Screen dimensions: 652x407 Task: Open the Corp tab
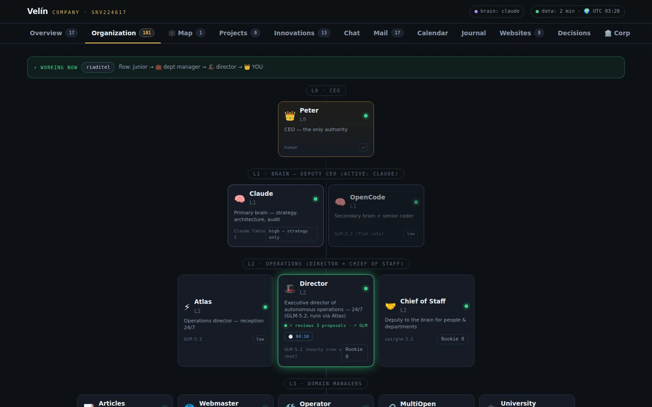(617, 33)
